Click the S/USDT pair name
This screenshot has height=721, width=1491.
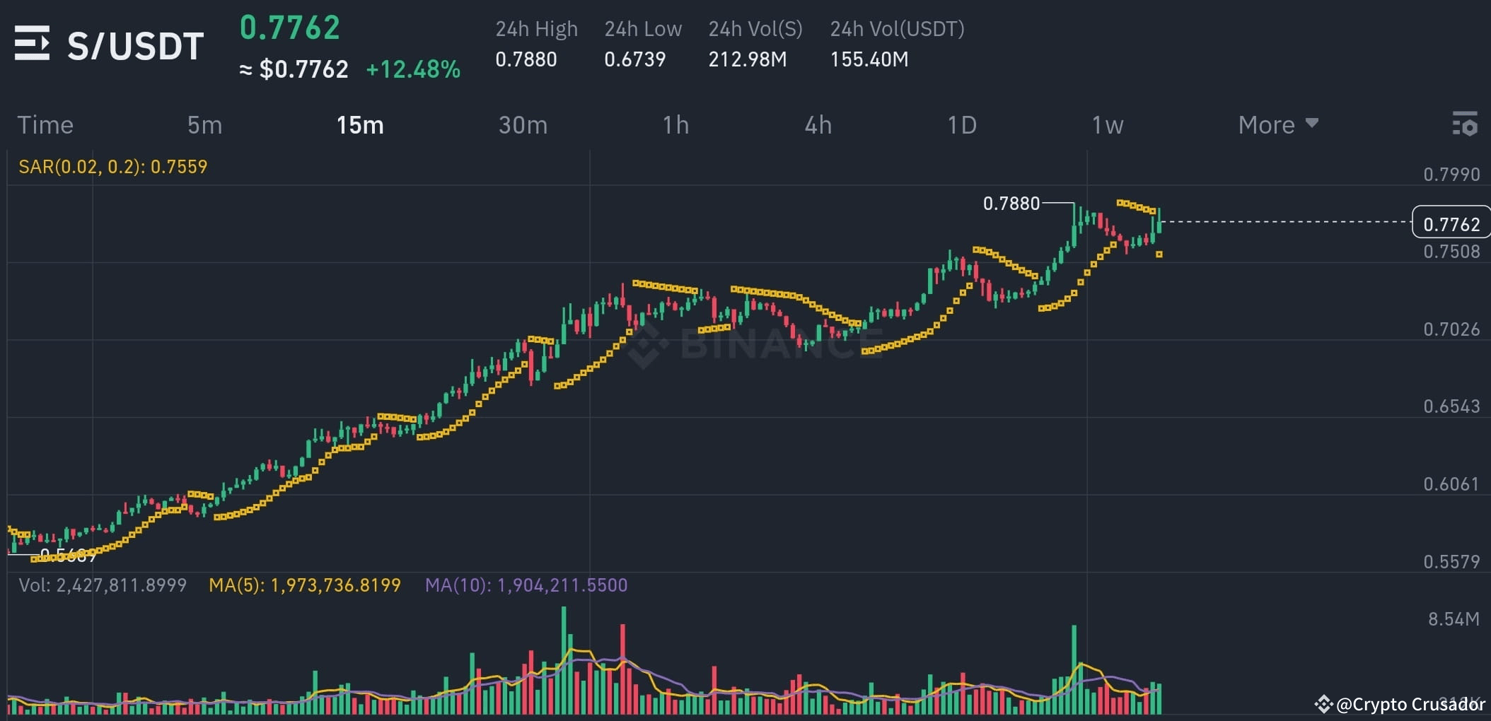[x=134, y=44]
